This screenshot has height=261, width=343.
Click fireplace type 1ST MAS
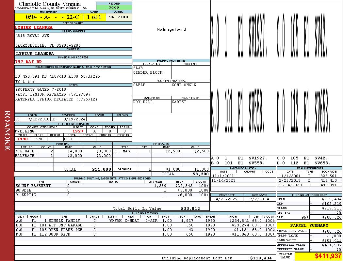[x=122, y=151]
